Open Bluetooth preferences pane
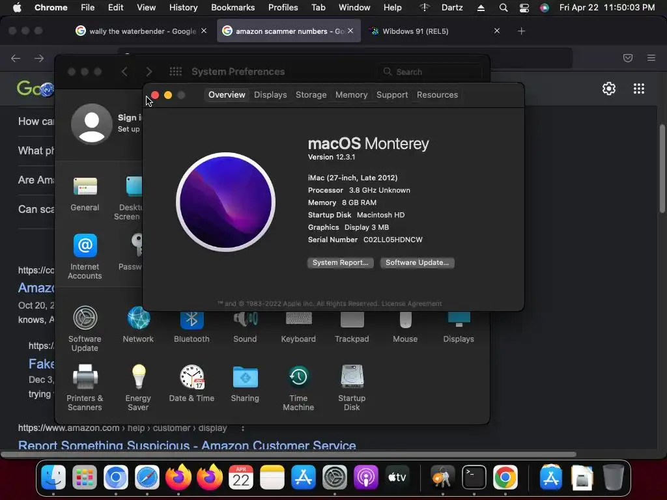This screenshot has width=667, height=500. [x=192, y=326]
